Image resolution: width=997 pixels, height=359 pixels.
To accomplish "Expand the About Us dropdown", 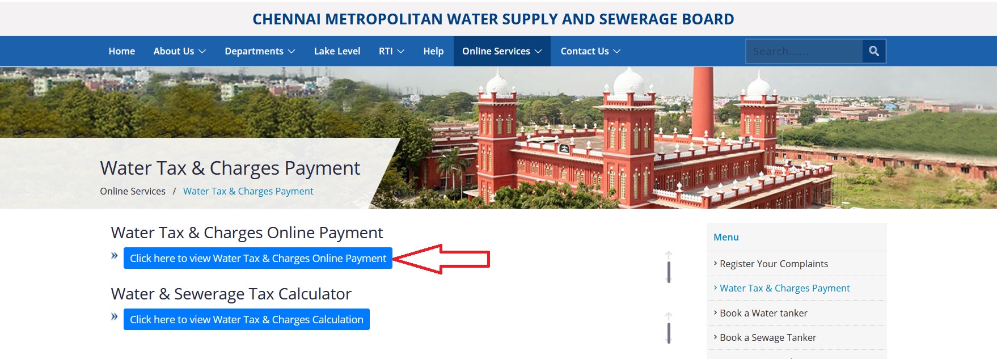I will [179, 51].
